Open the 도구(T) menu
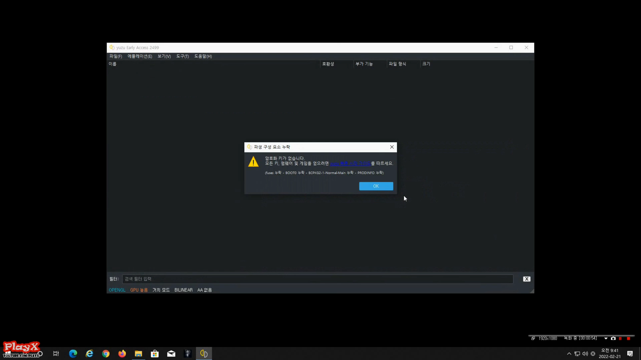Image resolution: width=641 pixels, height=360 pixels. tap(182, 56)
